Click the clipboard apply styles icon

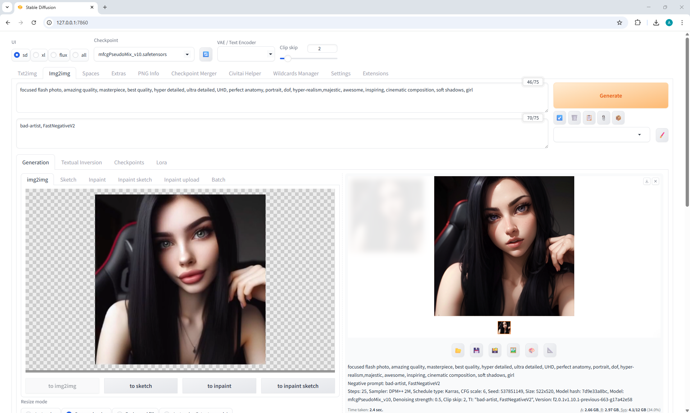[589, 118]
